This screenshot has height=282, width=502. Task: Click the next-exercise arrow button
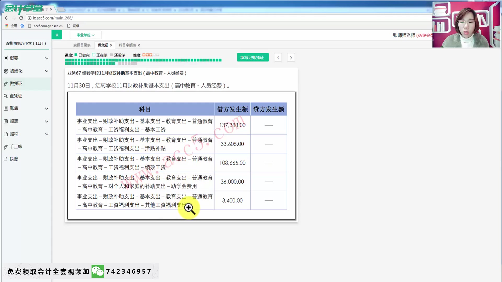pos(291,57)
